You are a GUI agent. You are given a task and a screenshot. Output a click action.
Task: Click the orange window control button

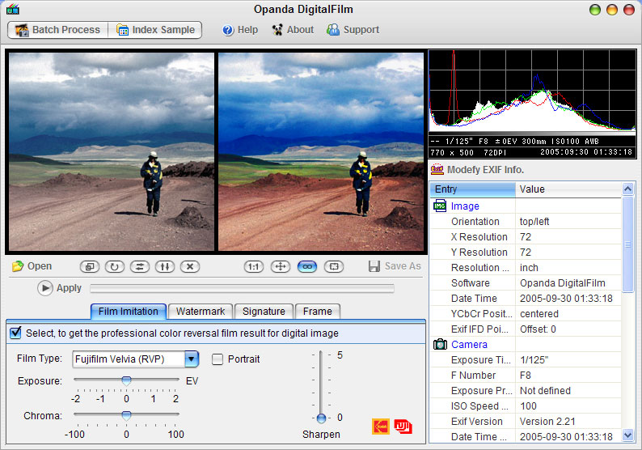point(612,10)
